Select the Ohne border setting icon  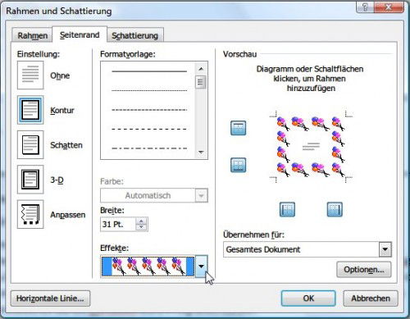(x=30, y=75)
